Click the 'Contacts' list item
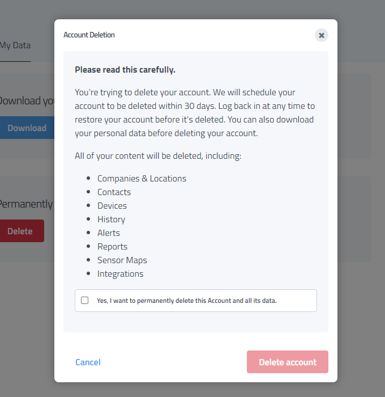 click(114, 192)
